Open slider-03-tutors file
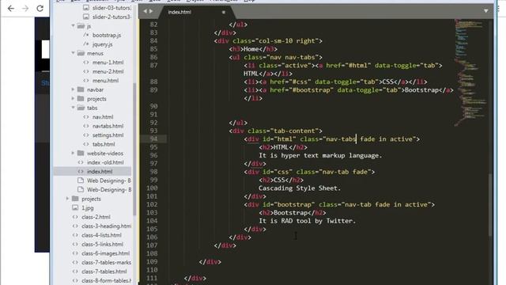506x285 pixels. click(111, 7)
